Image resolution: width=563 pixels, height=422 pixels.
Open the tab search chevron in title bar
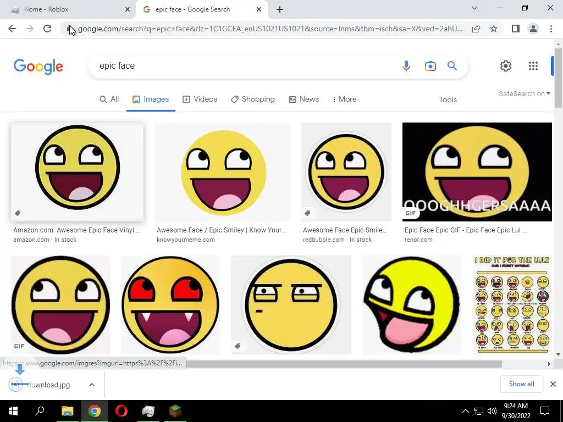[474, 8]
